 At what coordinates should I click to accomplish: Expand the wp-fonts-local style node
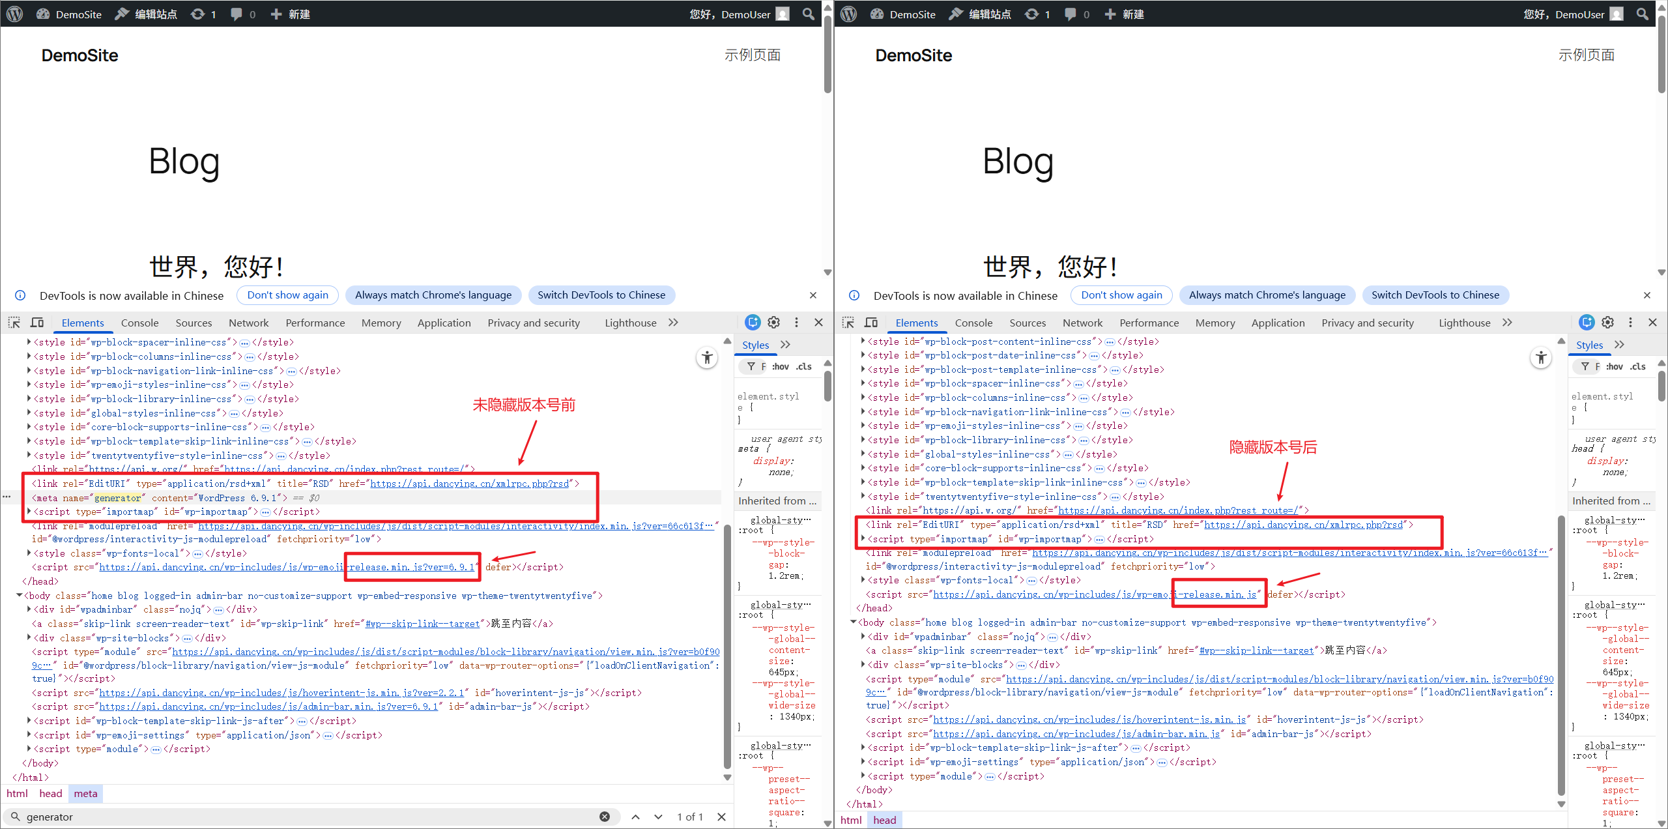click(x=28, y=553)
